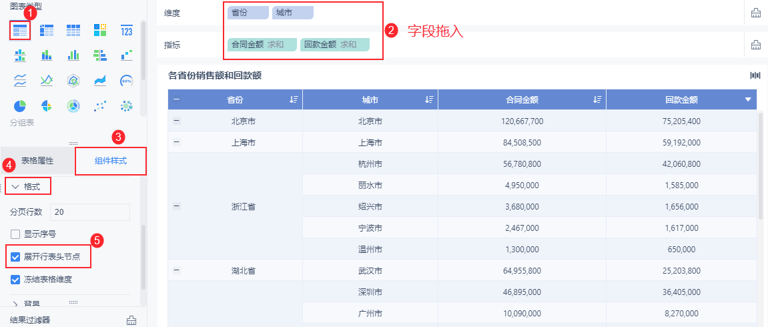Choose the waterfall chart icon
This screenshot has width=768, height=327.
tap(126, 55)
